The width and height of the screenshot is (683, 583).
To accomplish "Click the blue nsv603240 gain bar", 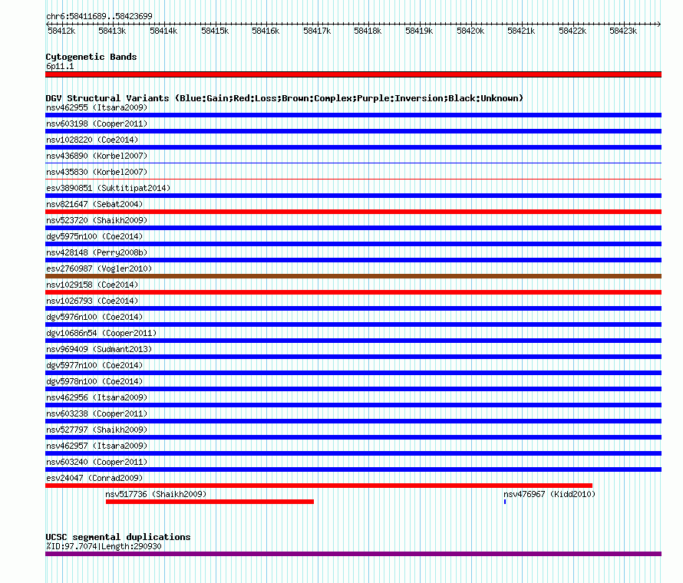I will (x=353, y=469).
